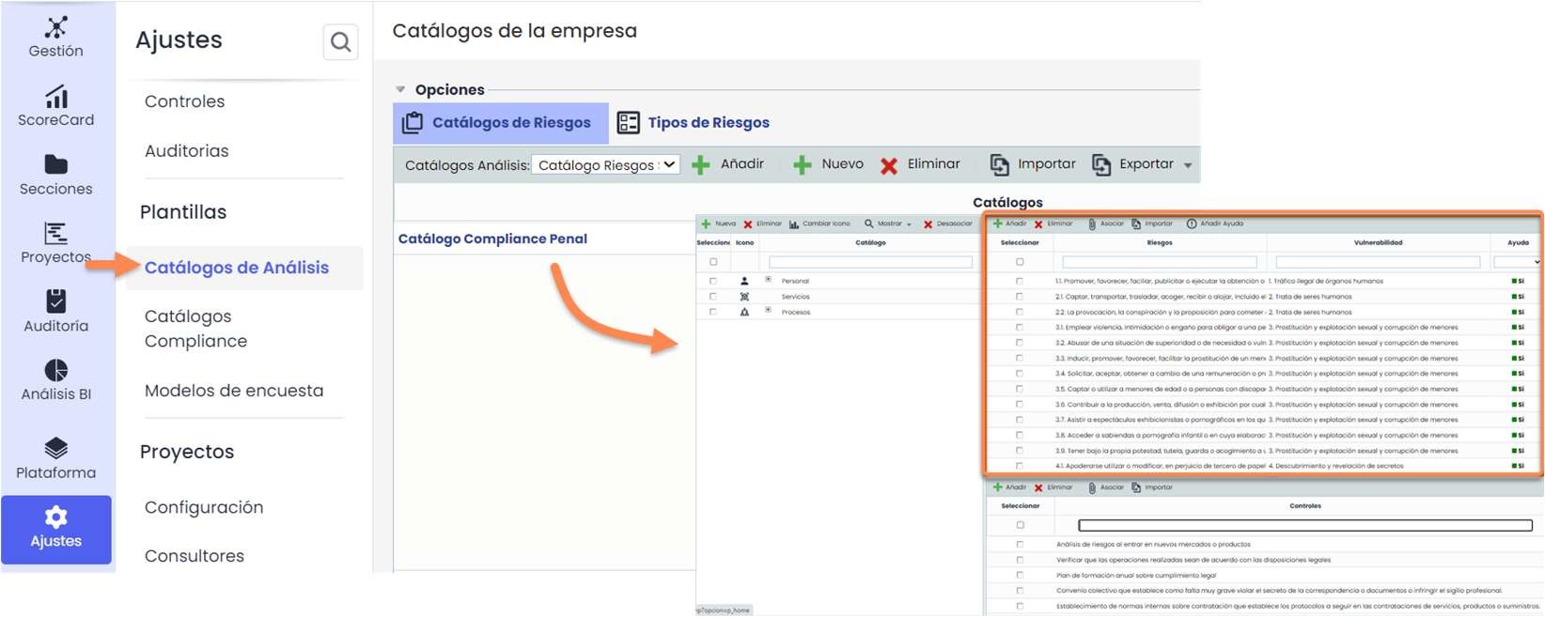The width and height of the screenshot is (1545, 618).
Task: Open the Plataforma layers icon
Action: click(x=56, y=448)
